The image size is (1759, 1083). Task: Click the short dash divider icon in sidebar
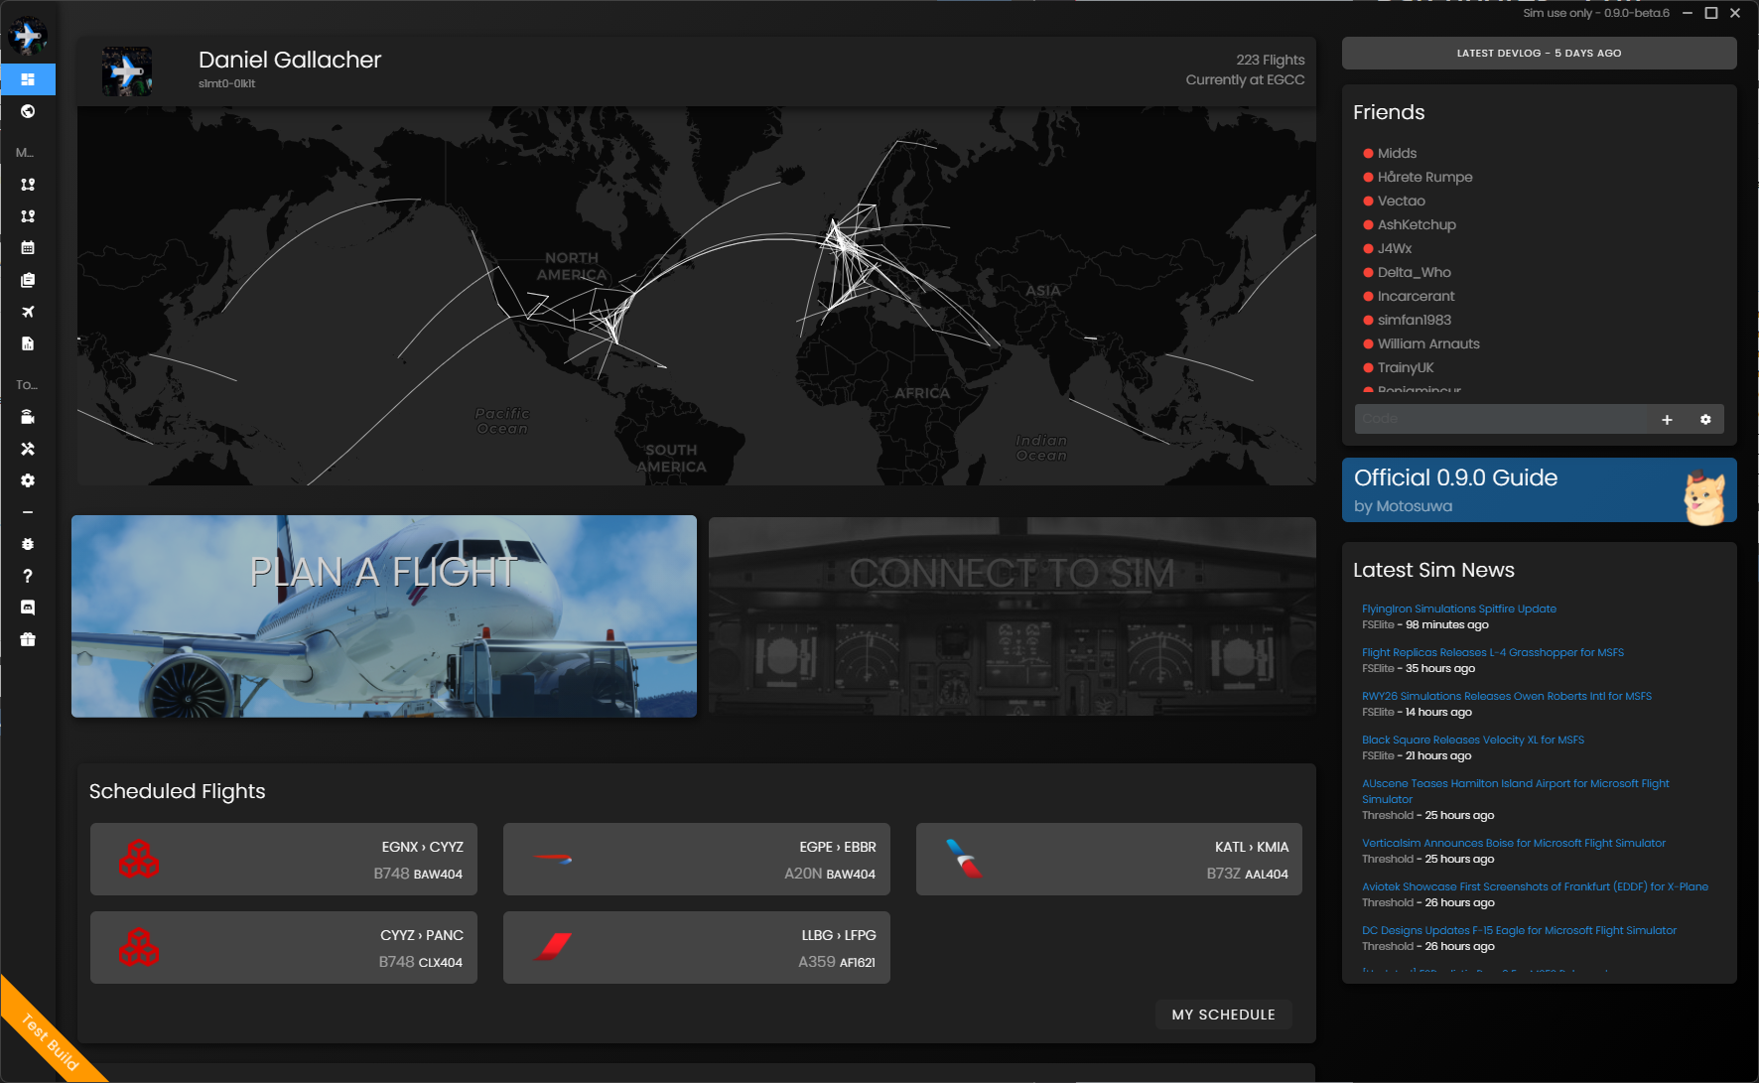(x=28, y=512)
